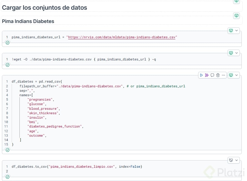
Task: Click the AI sparkle assistant icon
Action: click(207, 75)
